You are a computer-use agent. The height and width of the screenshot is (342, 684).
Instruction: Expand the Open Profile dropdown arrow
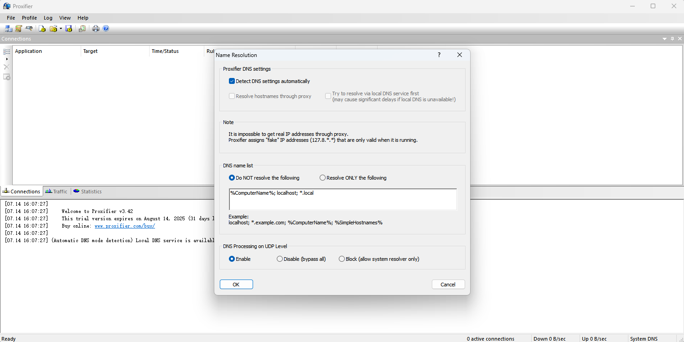click(x=61, y=29)
